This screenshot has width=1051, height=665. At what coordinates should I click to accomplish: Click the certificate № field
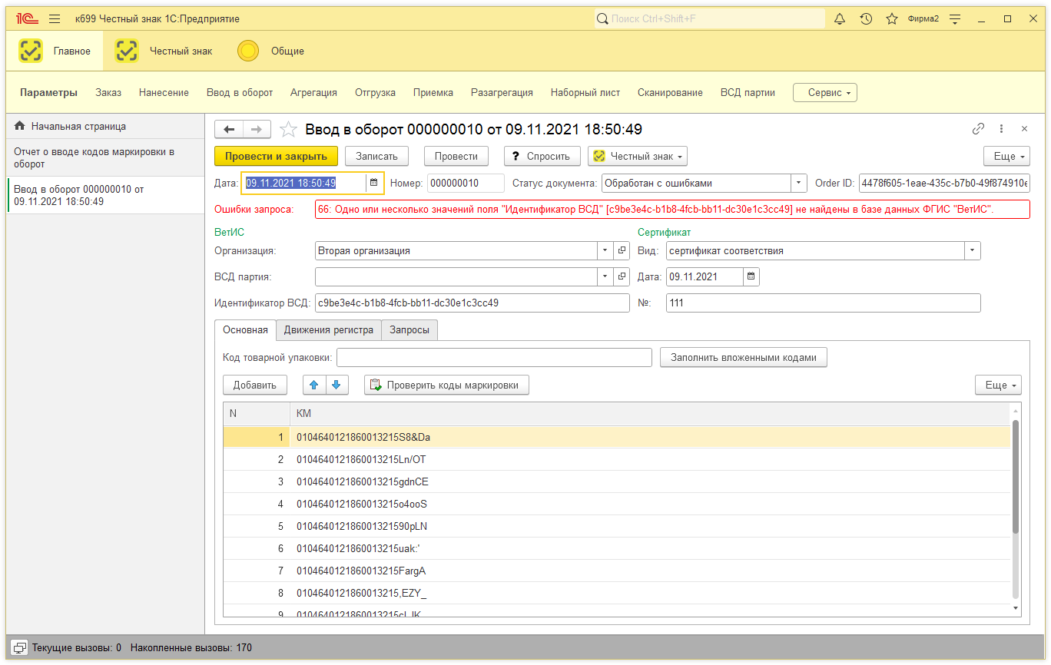point(823,303)
